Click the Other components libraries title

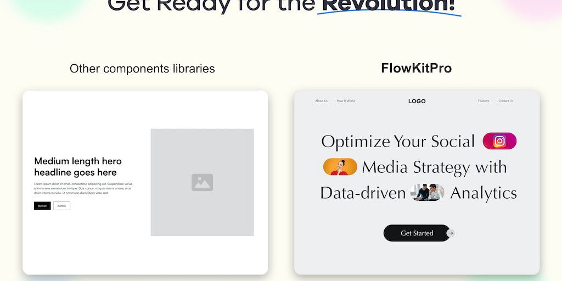[142, 69]
